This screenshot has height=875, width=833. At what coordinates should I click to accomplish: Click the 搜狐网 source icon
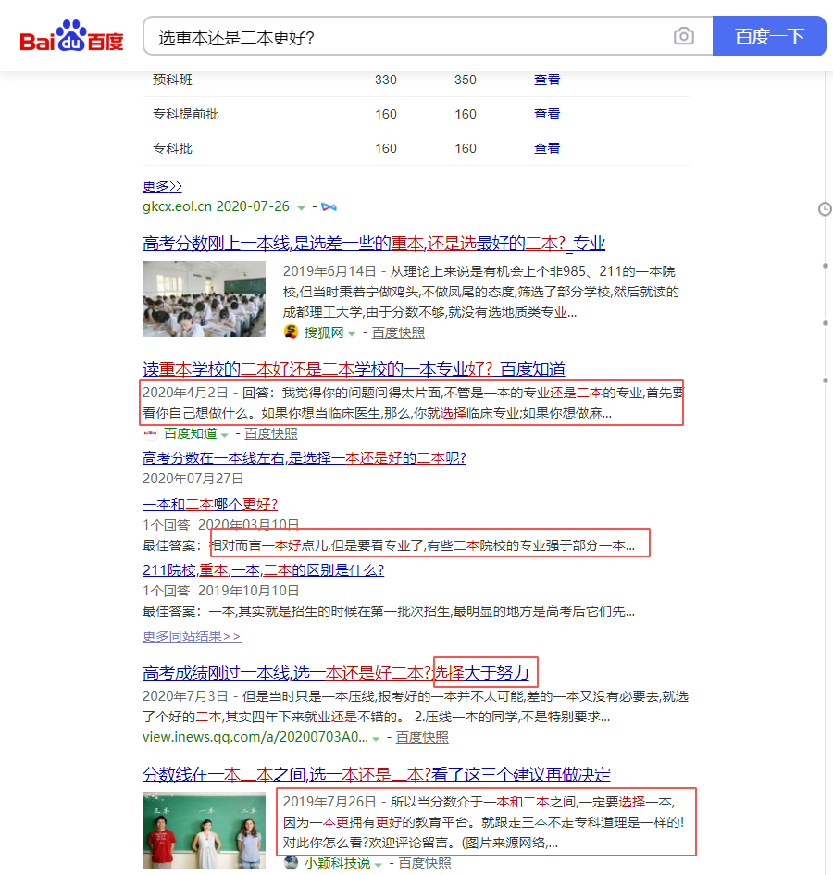(292, 332)
